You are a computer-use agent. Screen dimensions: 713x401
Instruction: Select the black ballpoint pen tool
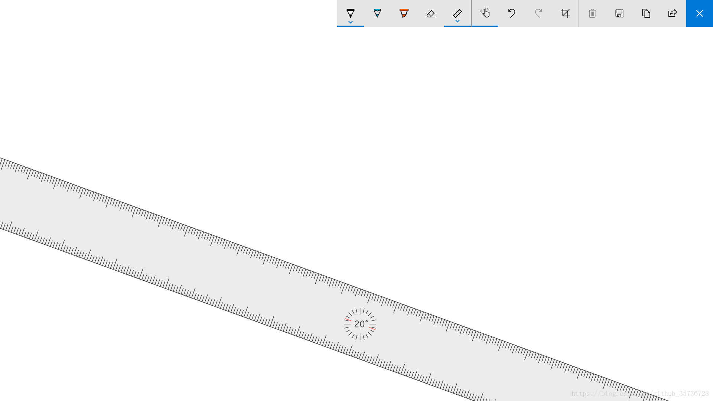click(350, 13)
